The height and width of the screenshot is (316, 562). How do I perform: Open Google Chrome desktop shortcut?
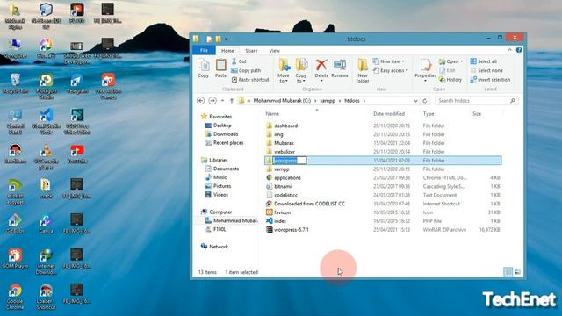[x=15, y=297]
